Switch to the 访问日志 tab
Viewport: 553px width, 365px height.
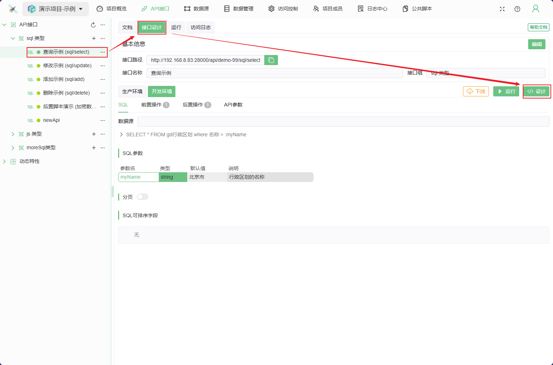201,27
